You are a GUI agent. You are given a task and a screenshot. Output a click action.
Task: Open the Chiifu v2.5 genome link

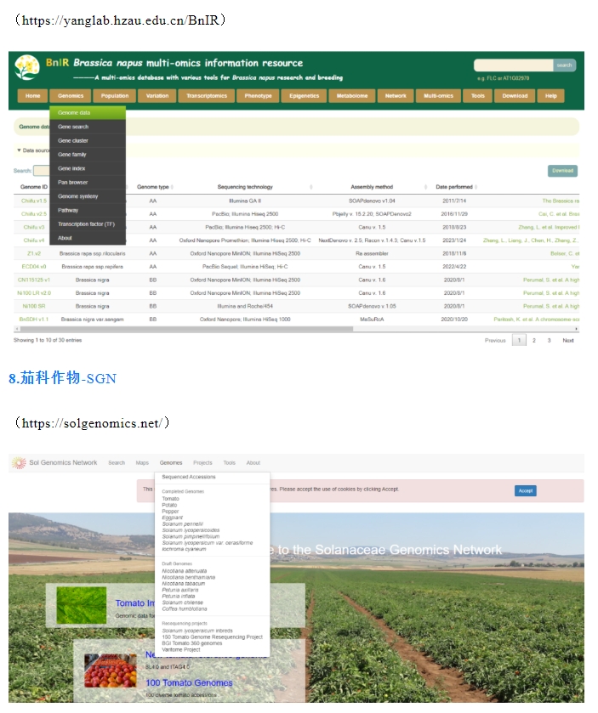pyautogui.click(x=34, y=215)
